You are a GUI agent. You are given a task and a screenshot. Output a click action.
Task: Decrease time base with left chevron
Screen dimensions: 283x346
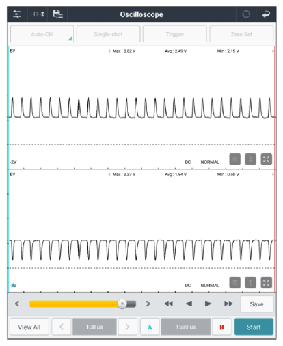62,327
